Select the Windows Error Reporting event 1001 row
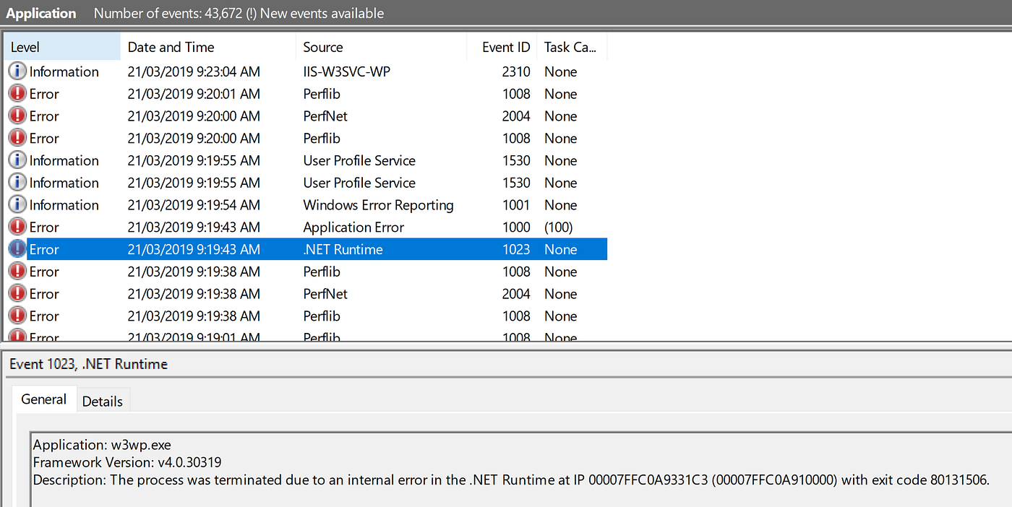Image resolution: width=1012 pixels, height=507 pixels. [x=306, y=204]
